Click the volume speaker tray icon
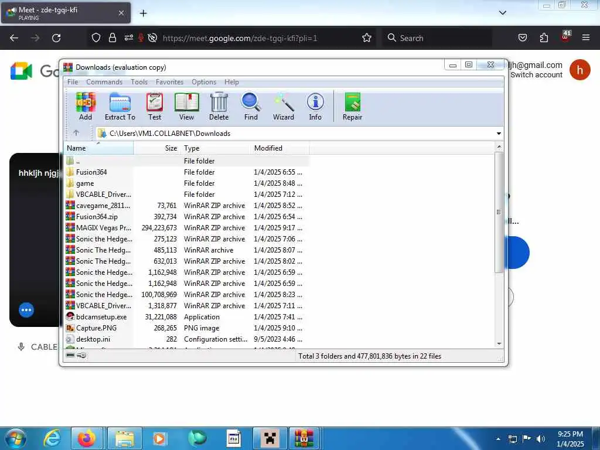 click(x=540, y=439)
